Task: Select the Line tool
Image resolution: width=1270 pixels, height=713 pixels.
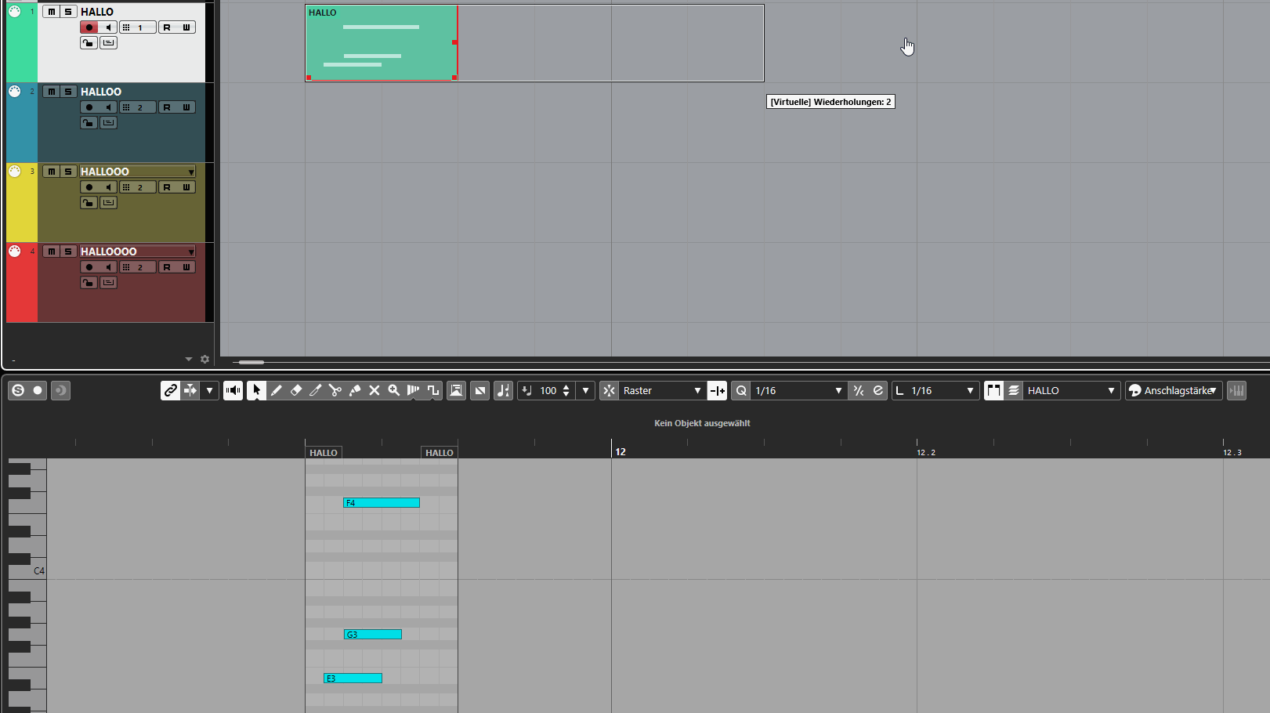Action: [432, 390]
